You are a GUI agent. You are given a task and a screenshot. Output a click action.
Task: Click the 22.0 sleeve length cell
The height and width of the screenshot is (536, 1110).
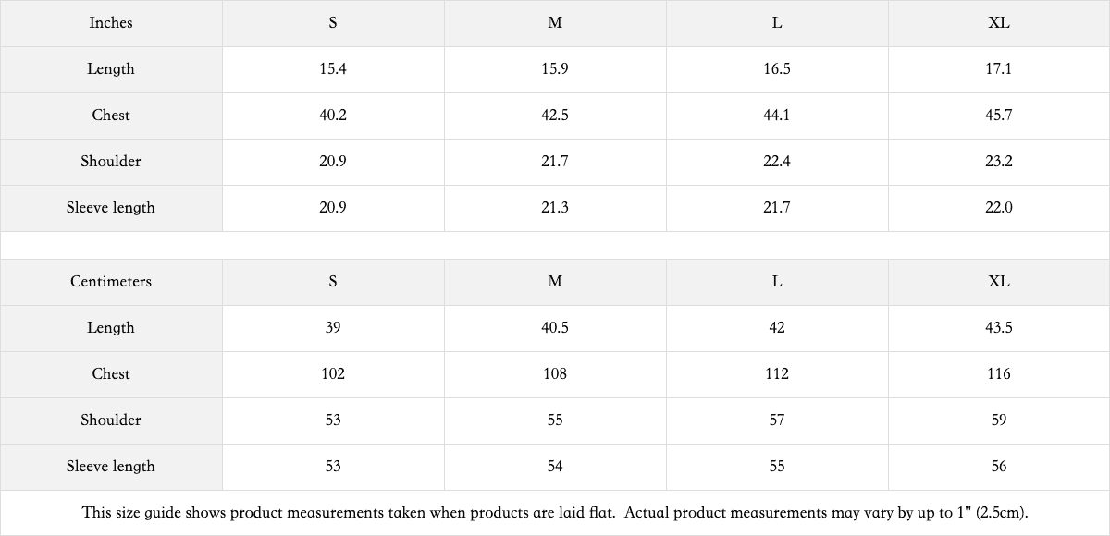click(x=999, y=208)
